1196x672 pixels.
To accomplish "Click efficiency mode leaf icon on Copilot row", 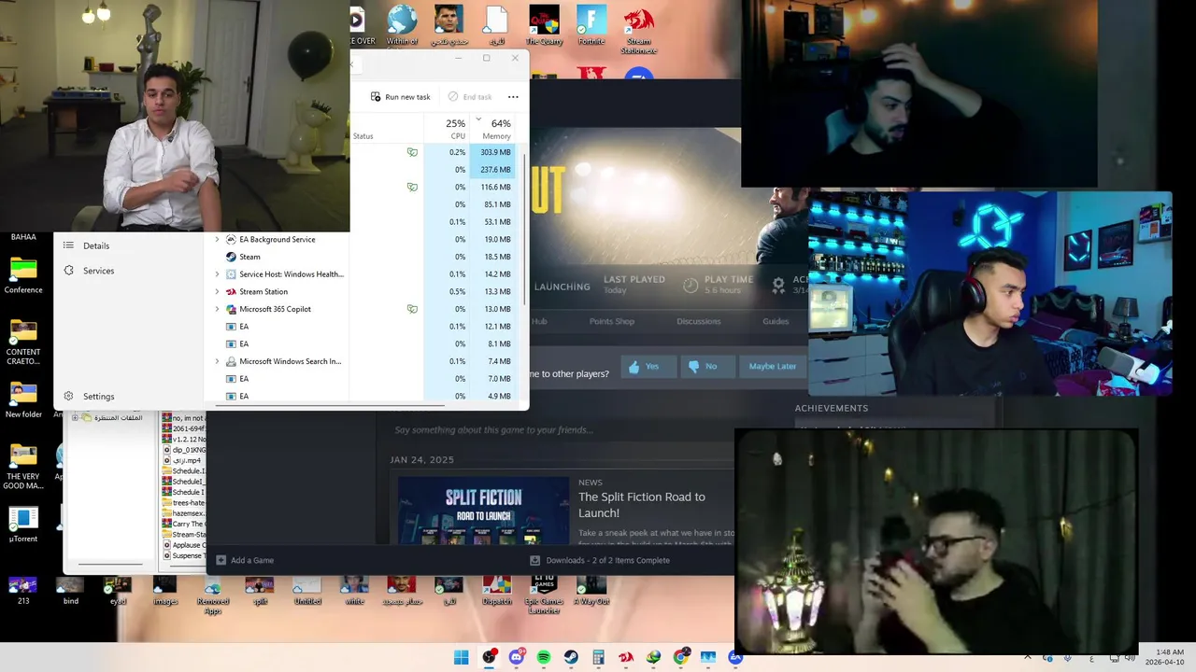I will [x=412, y=309].
